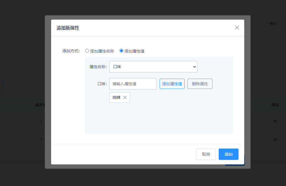286x186 pixels.
Task: Select the 添加属性值 radio option
Action: click(x=121, y=51)
